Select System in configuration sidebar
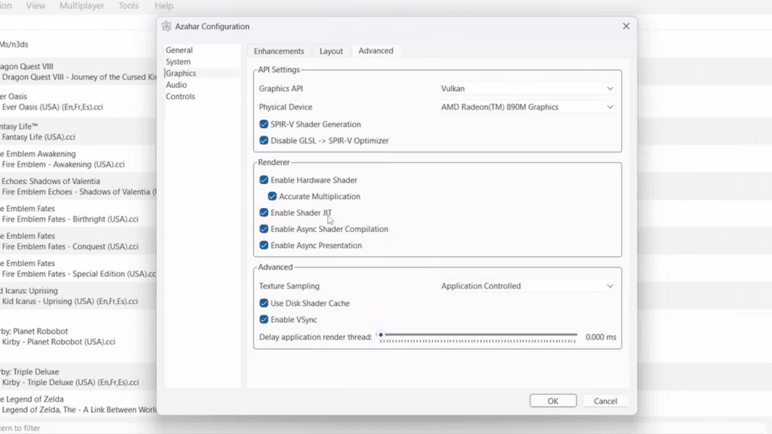772x434 pixels. [x=202, y=62]
